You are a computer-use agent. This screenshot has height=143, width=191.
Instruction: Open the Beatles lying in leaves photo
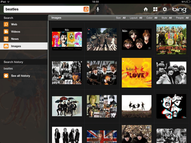click(137, 134)
